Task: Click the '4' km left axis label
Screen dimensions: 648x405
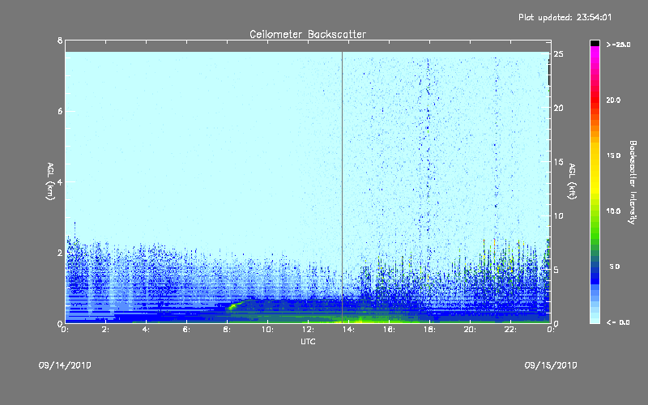Action: pos(60,181)
